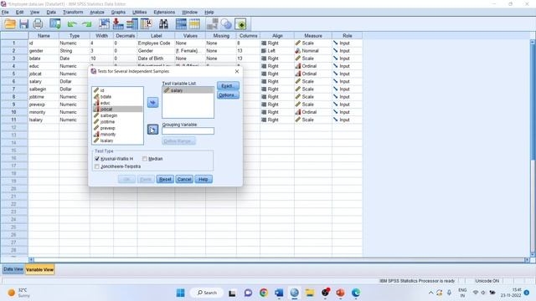Viewport: 536px width, 301px height.
Task: Select minority in the dialog variable list
Action: (117, 134)
